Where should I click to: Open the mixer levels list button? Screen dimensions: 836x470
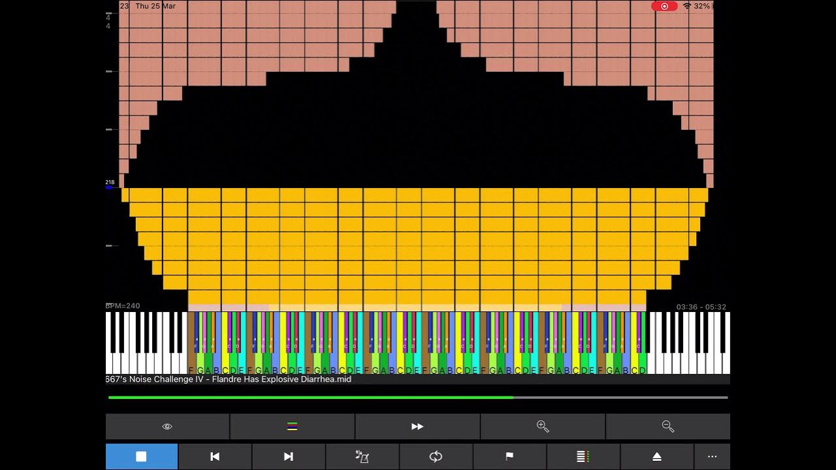click(x=583, y=456)
